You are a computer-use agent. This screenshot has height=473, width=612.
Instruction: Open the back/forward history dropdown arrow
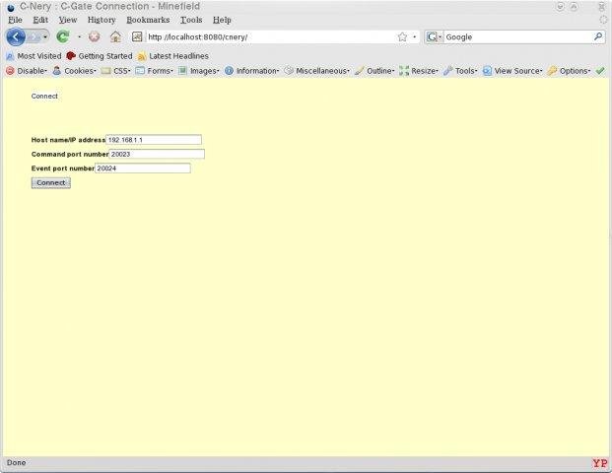pos(45,37)
